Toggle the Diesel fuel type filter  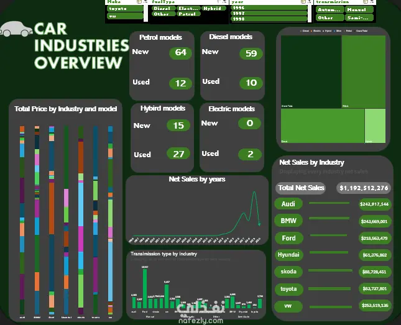click(164, 8)
